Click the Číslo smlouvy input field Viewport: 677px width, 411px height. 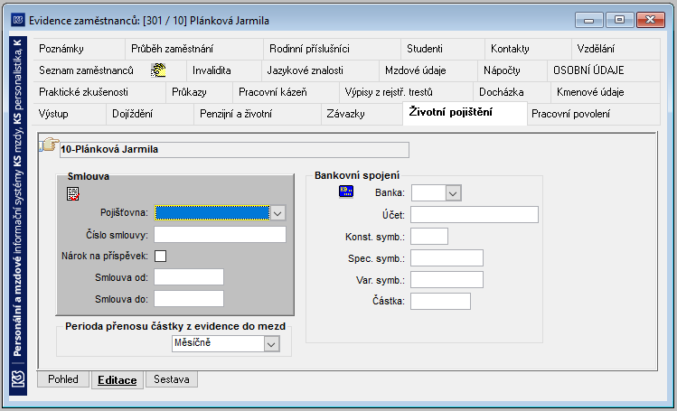coord(221,235)
